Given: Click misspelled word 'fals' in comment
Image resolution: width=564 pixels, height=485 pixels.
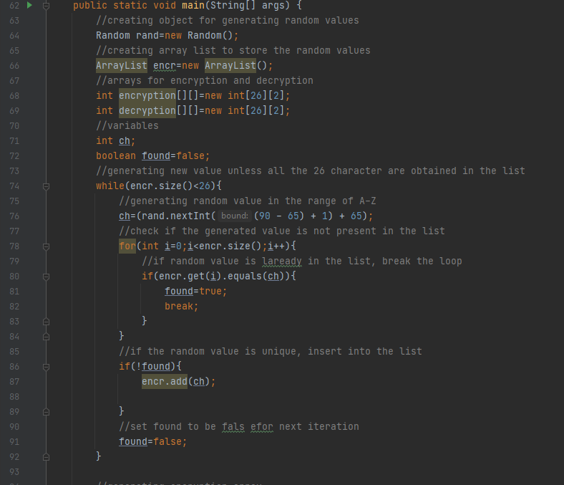Looking at the screenshot, I should [233, 427].
